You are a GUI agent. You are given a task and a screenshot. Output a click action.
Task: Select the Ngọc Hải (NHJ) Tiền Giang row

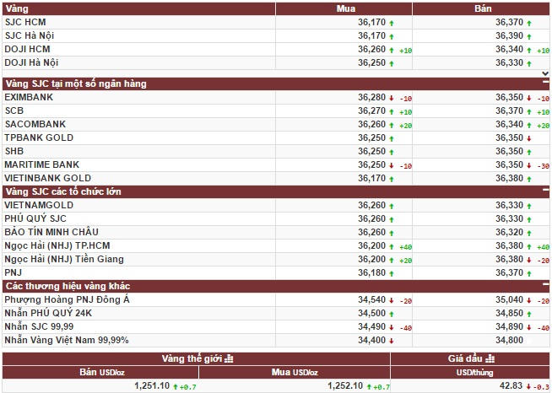pos(63,259)
